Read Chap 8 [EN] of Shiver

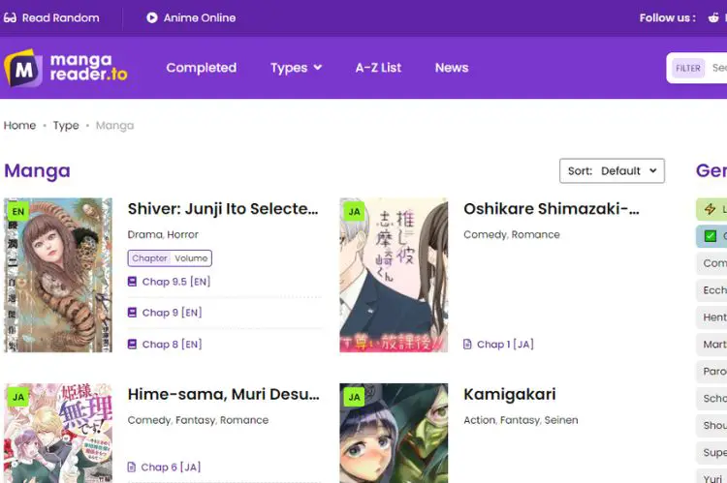coord(172,344)
